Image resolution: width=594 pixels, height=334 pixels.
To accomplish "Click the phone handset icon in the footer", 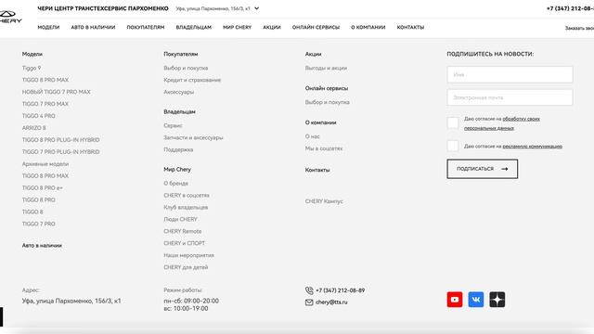I will [x=309, y=290].
